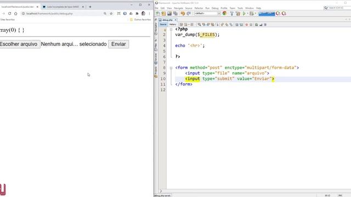Click NetBeans Open Project icon
This screenshot has width=351, height=197.
[x=169, y=13]
